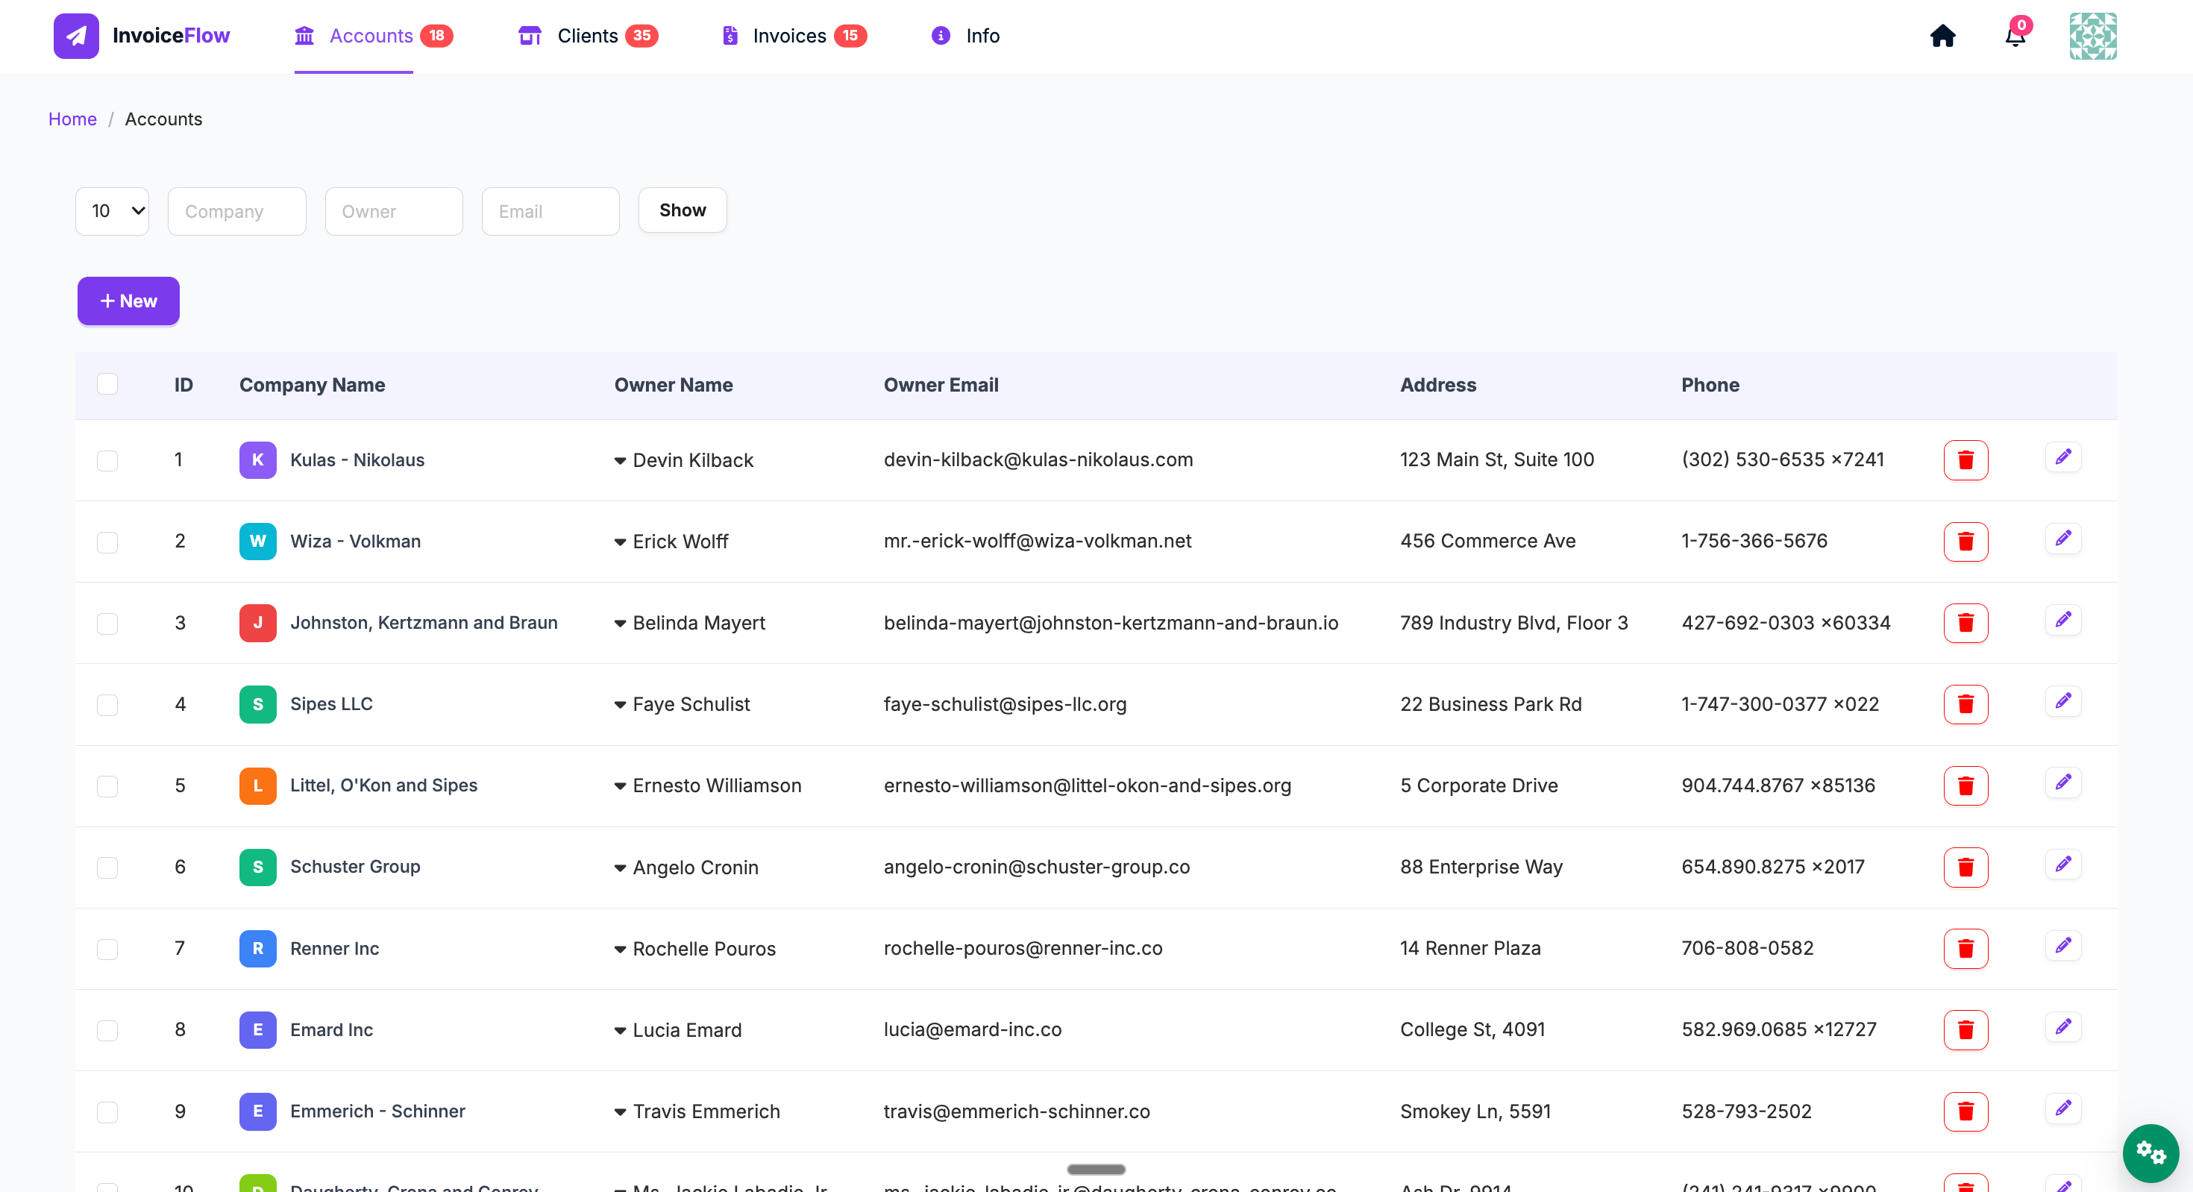Open the settings gears floating button
2193x1192 pixels.
click(2150, 1152)
